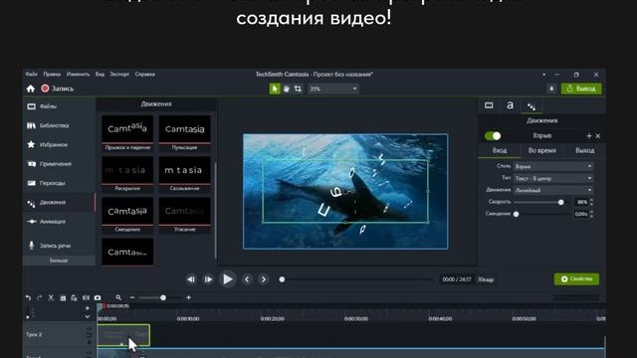Click the motions list vertical scrollbar

215,210
